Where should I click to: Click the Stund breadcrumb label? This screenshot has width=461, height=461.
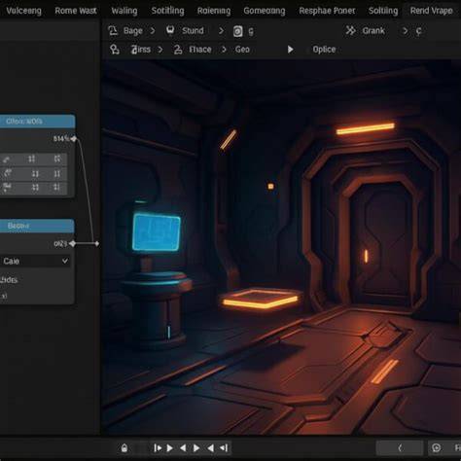193,31
